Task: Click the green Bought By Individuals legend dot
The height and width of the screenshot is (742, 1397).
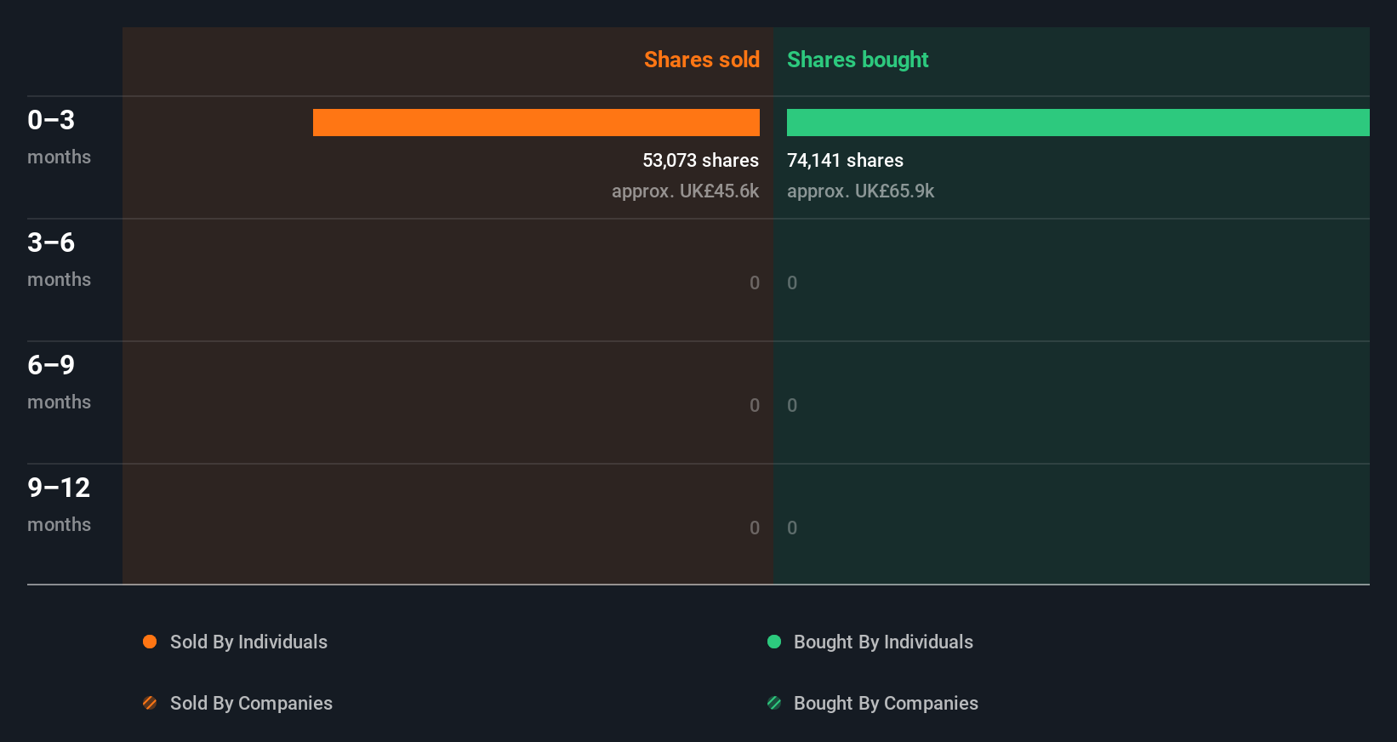Action: 774,642
